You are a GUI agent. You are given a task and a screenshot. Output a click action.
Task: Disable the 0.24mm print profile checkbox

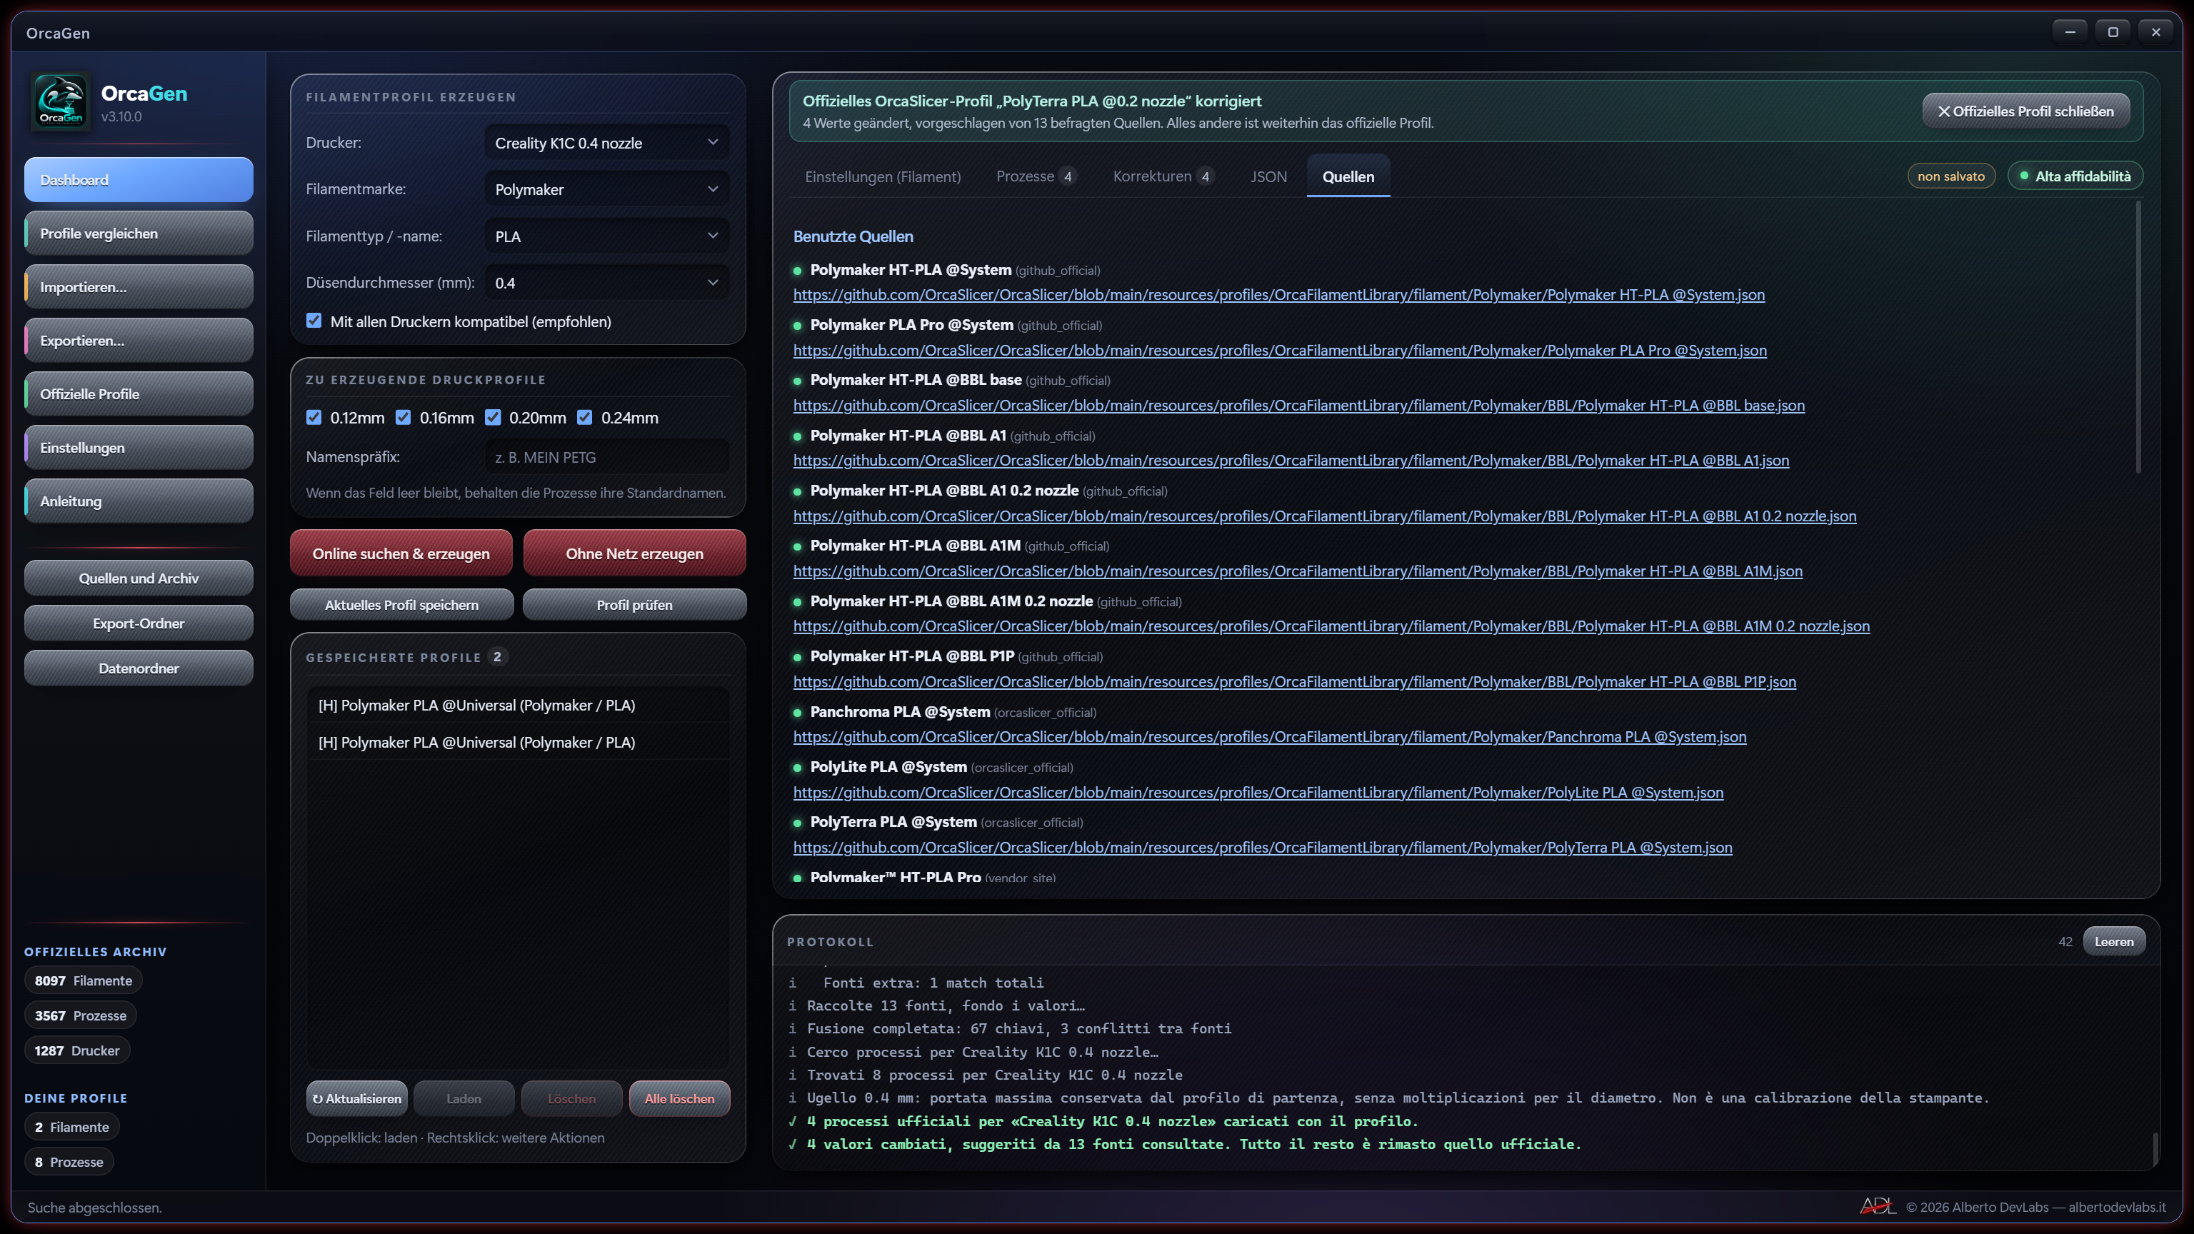(585, 417)
